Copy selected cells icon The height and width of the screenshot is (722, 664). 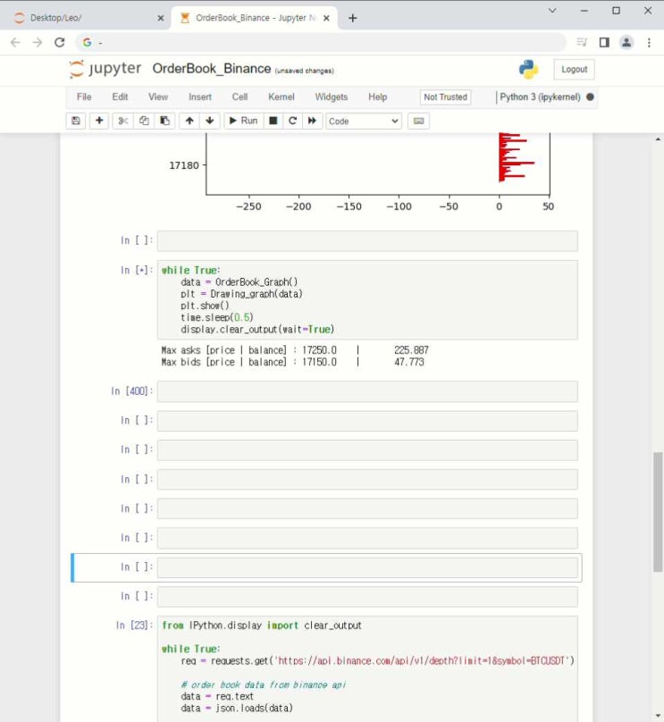[144, 121]
